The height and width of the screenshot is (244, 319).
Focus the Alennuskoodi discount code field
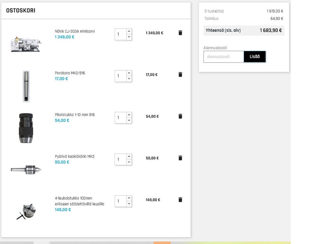click(224, 57)
